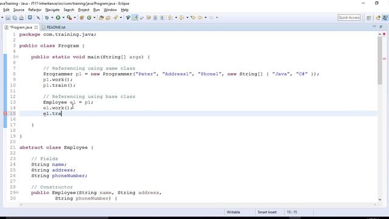Click the vertical scrollbar thumb
Image resolution: width=389 pixels, height=219 pixels.
click(x=379, y=61)
